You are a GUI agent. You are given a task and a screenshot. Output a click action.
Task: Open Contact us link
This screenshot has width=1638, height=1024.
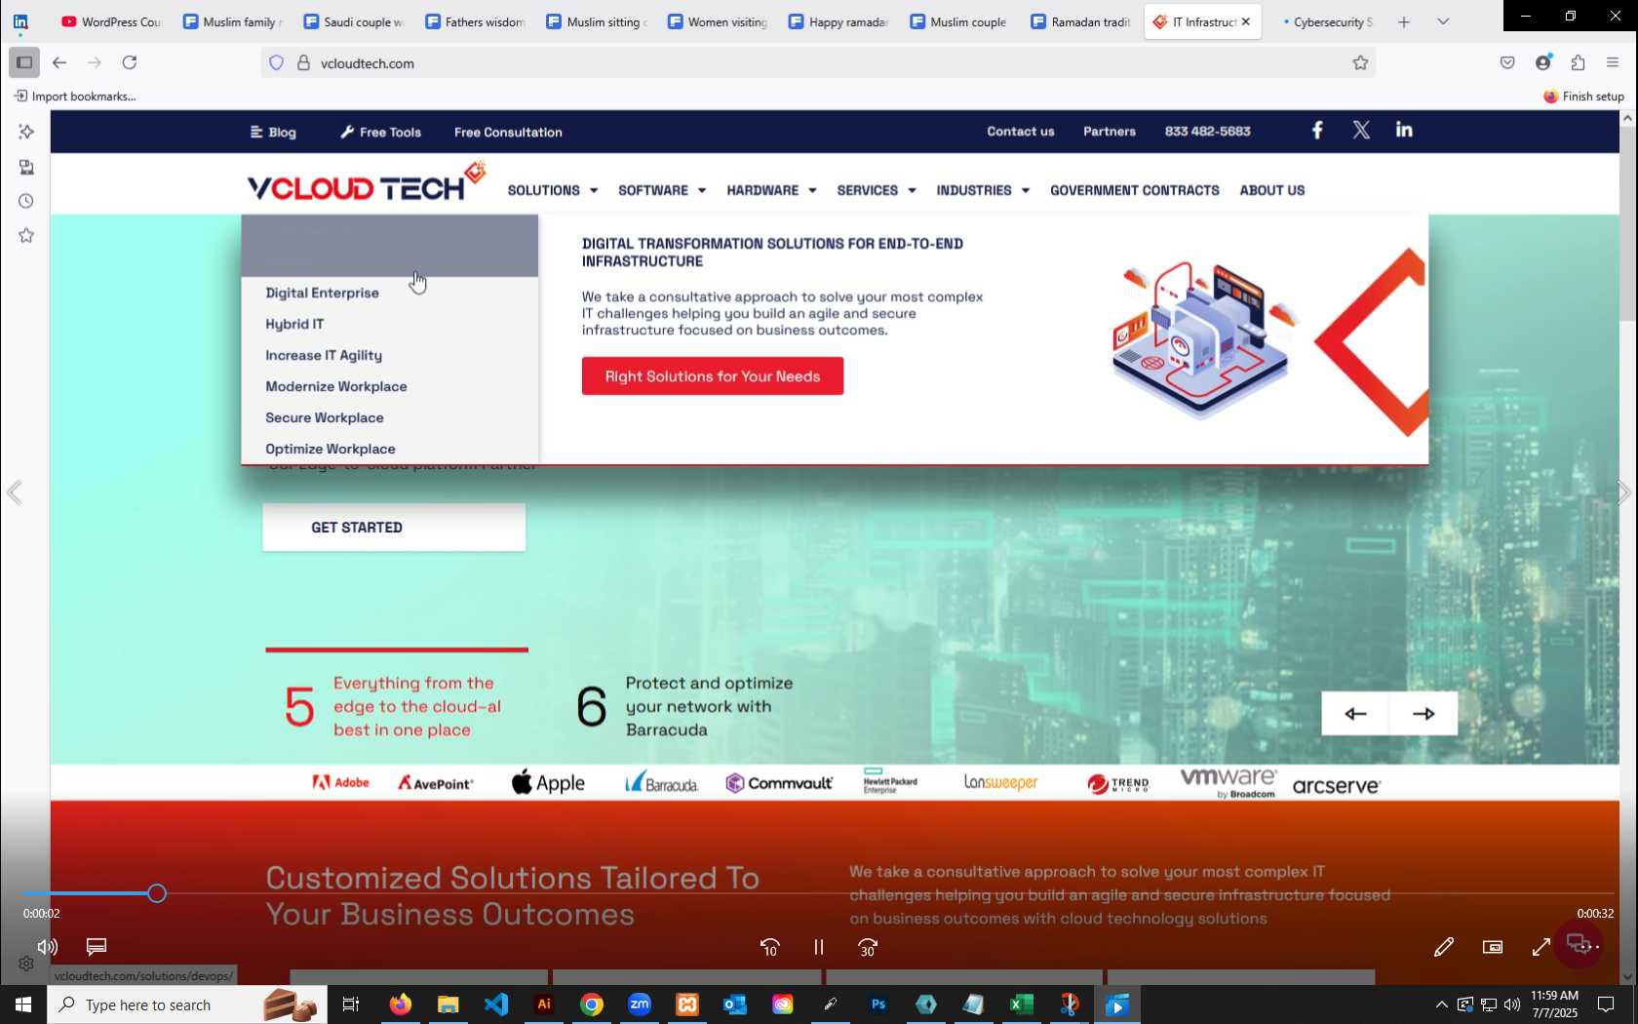coord(1021,131)
